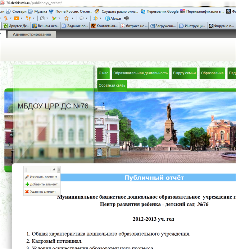Open the Образовательная деятельность menu item
This screenshot has height=249, width=236.
pyautogui.click(x=140, y=73)
